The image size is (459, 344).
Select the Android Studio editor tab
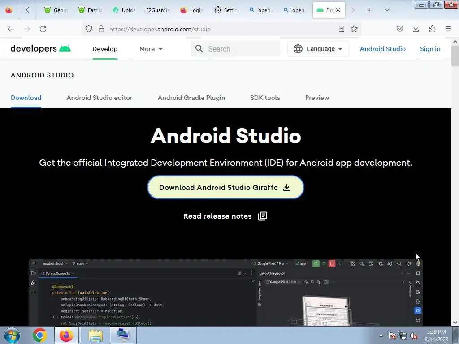click(x=100, y=98)
